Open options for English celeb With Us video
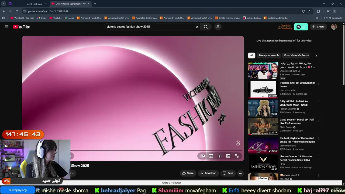Image resolution: width=345 pixels, height=194 pixels. (x=319, y=64)
